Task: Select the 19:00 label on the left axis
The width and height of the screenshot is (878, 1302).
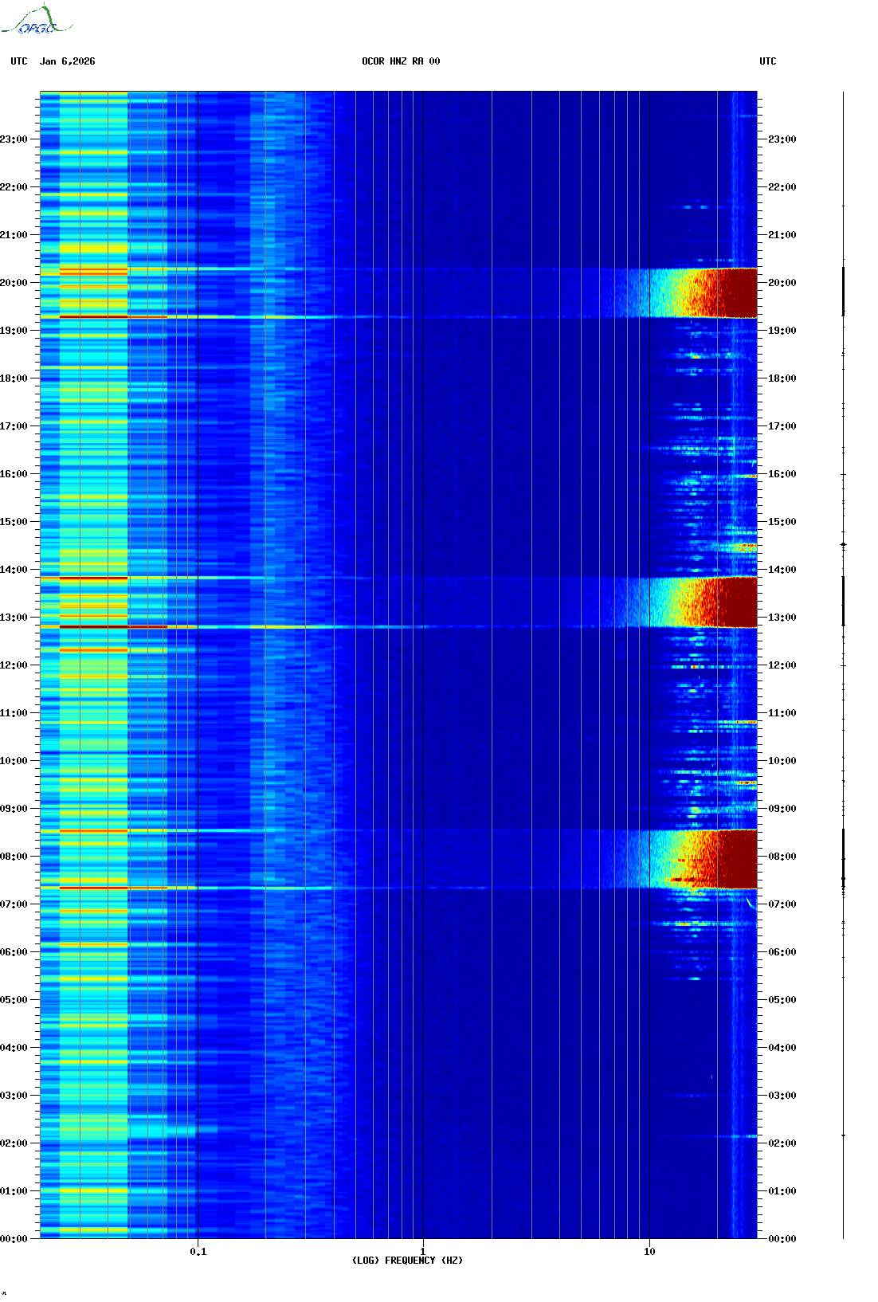Action: pos(14,331)
